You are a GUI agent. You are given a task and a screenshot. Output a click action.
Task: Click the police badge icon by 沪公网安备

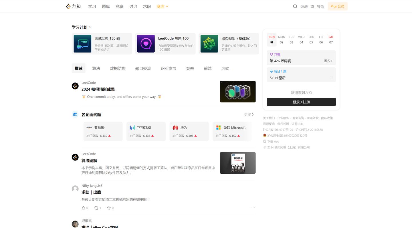point(265,135)
